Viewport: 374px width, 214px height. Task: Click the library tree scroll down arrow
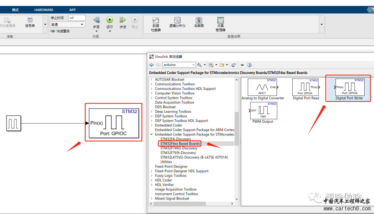click(x=237, y=199)
